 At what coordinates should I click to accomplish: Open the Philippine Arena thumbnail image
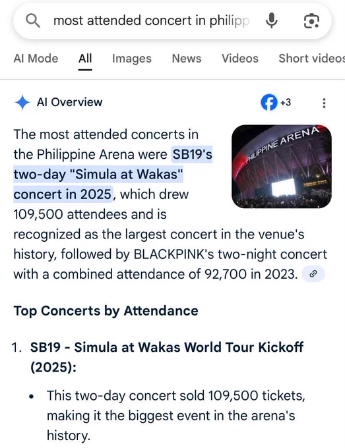(282, 166)
